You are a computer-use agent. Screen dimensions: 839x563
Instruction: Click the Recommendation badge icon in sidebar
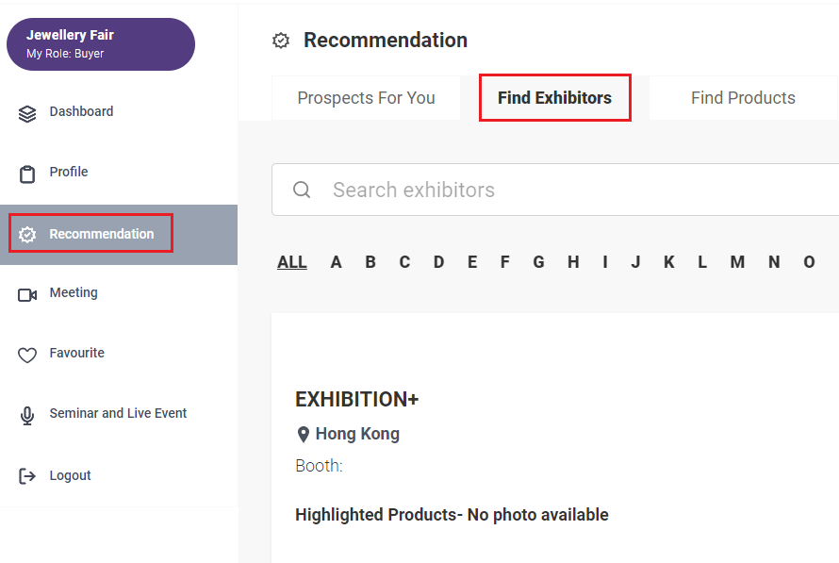pos(27,235)
